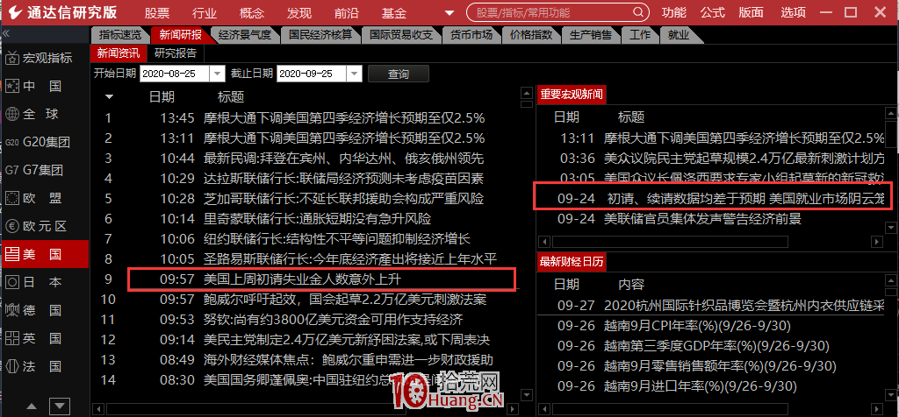
Task: Click the 查询 button
Action: (399, 74)
